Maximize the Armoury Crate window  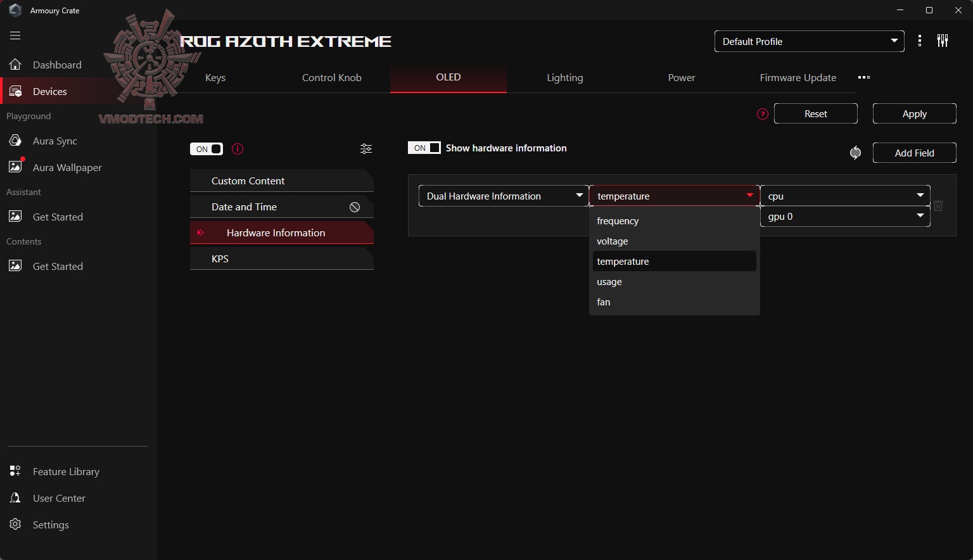point(929,10)
